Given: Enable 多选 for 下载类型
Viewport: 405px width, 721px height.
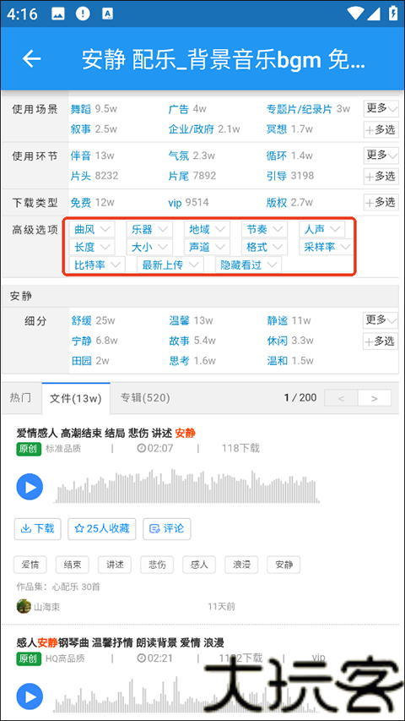Looking at the screenshot, I should point(381,202).
